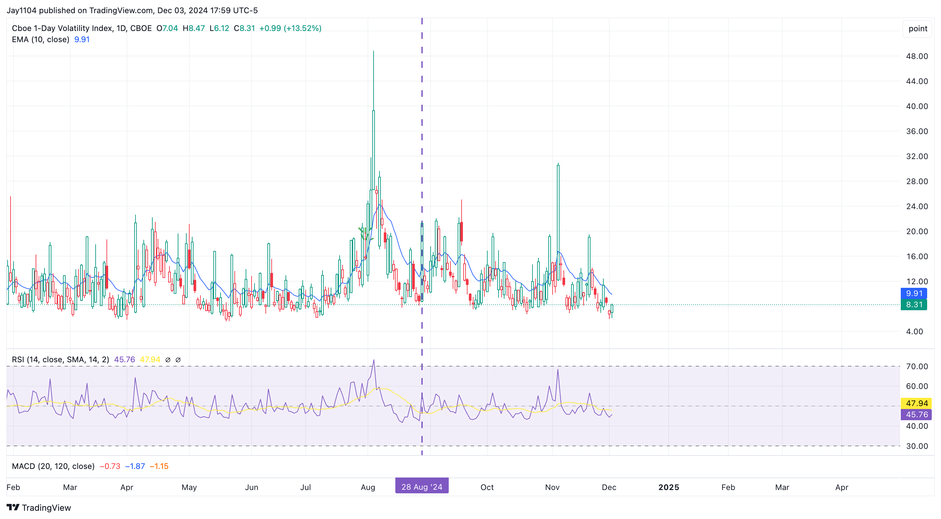Click the Nov label on the time axis
The height and width of the screenshot is (519, 941).
[x=552, y=487]
